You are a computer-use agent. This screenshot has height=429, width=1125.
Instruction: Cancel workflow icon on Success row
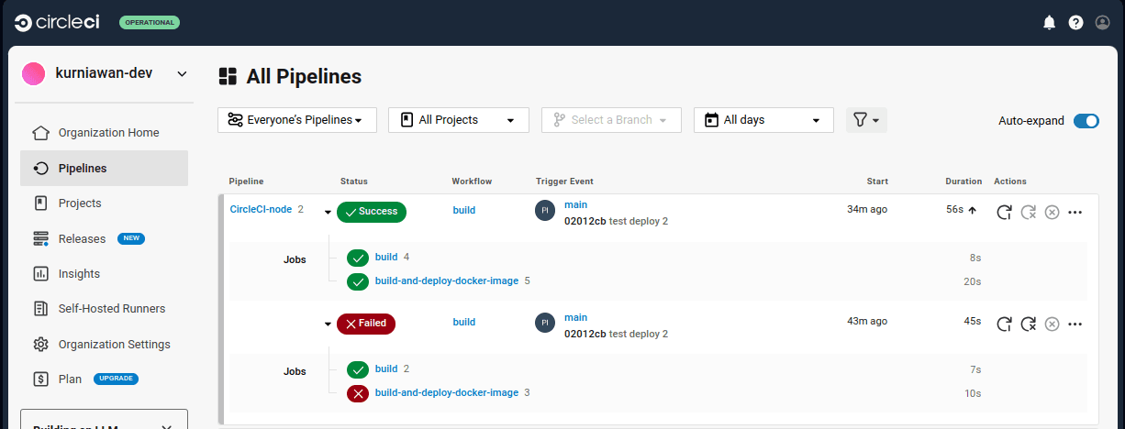(1053, 212)
